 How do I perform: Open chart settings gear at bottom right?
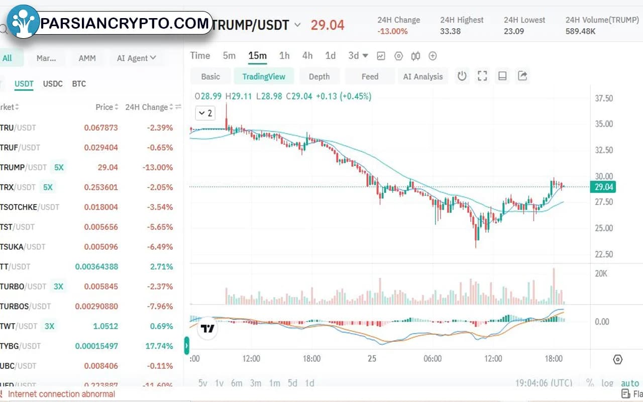point(617,359)
